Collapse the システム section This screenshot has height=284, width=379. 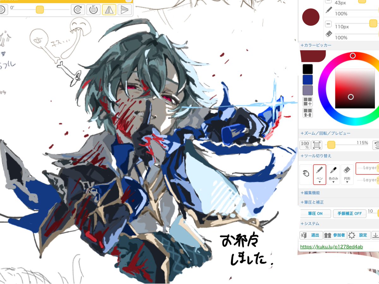click(310, 224)
